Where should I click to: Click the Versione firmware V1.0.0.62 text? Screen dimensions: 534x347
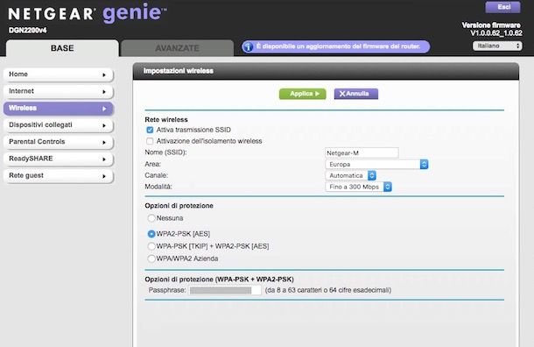tap(492, 29)
